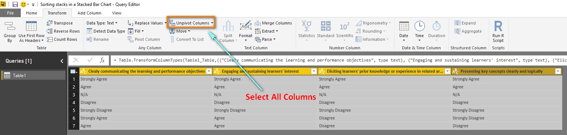Click Reverse Rows

click(x=63, y=31)
